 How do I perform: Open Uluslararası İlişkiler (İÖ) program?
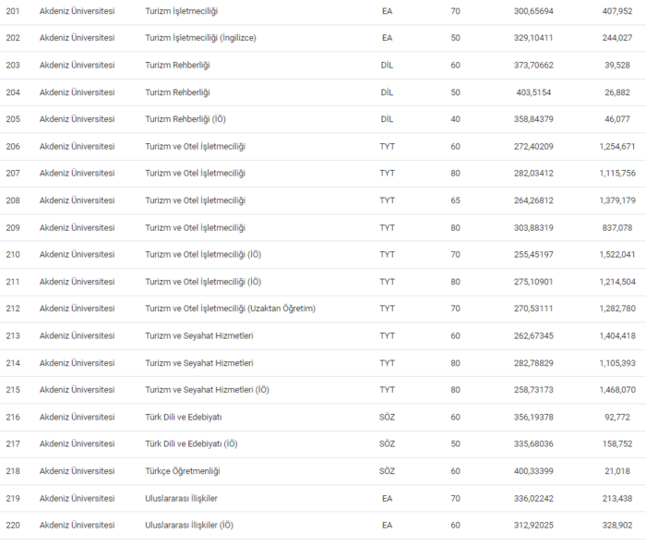(x=189, y=525)
